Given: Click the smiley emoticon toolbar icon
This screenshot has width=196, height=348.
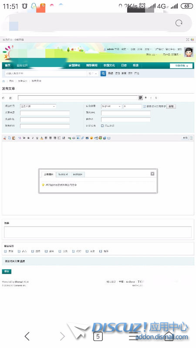Looking at the screenshot, I should [91, 138].
